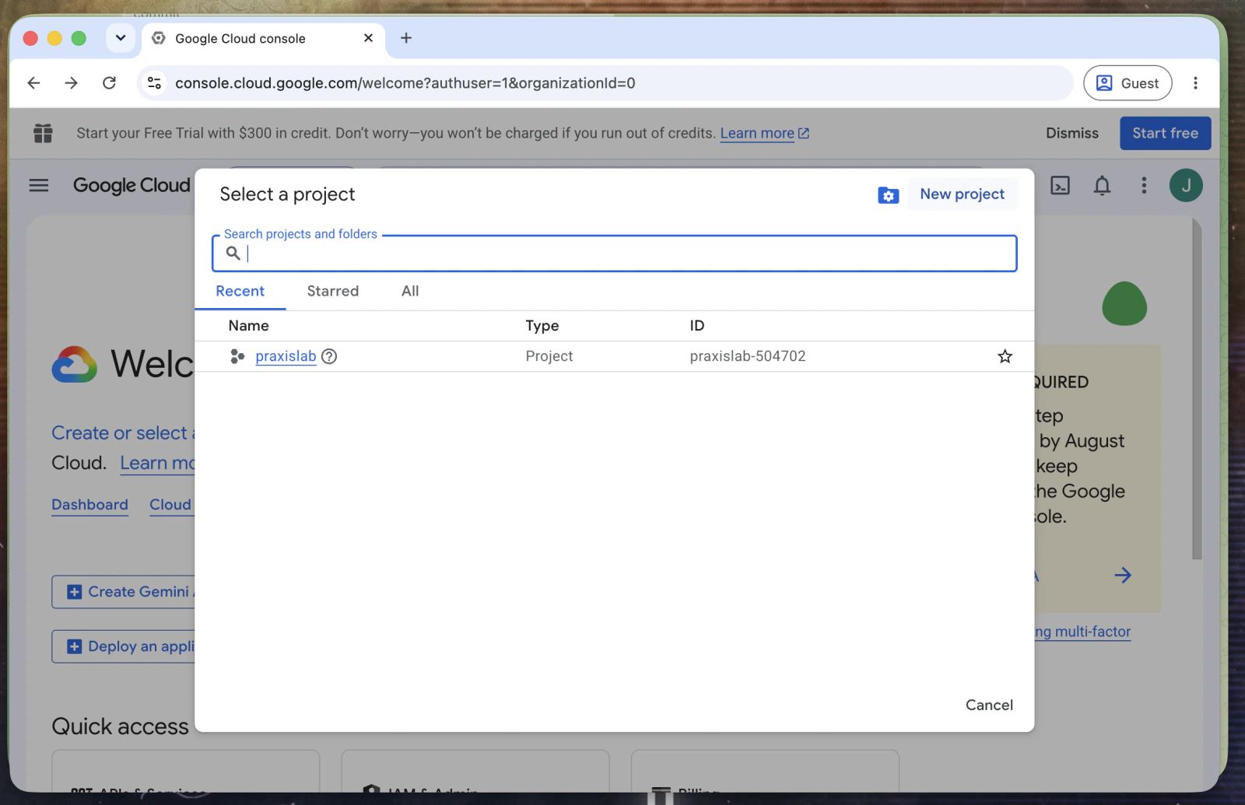Click the right arrow in the notice card
1245x805 pixels.
(x=1123, y=576)
